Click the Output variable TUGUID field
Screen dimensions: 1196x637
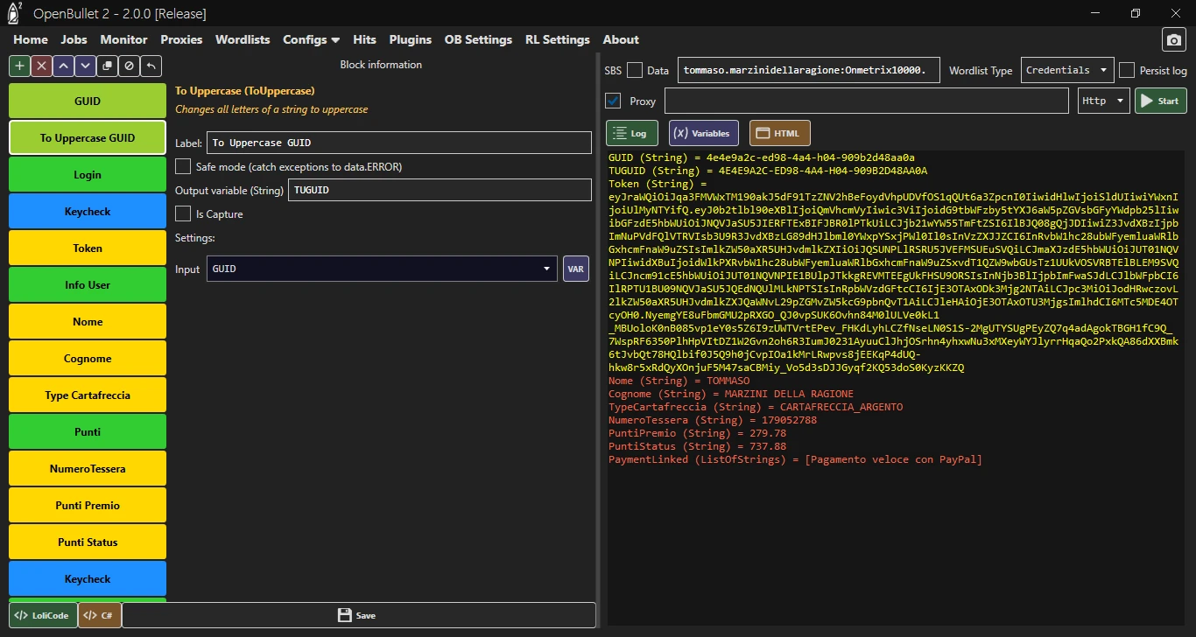click(440, 190)
